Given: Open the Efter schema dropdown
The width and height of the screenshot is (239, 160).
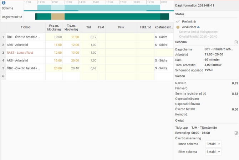Looking at the screenshot, I should [x=213, y=152].
